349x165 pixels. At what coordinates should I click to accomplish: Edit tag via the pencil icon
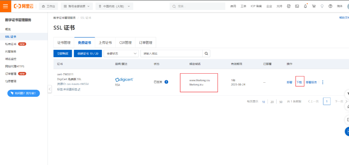click(79, 89)
